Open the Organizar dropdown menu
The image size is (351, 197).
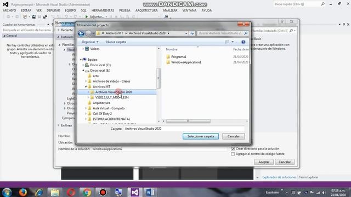point(90,42)
